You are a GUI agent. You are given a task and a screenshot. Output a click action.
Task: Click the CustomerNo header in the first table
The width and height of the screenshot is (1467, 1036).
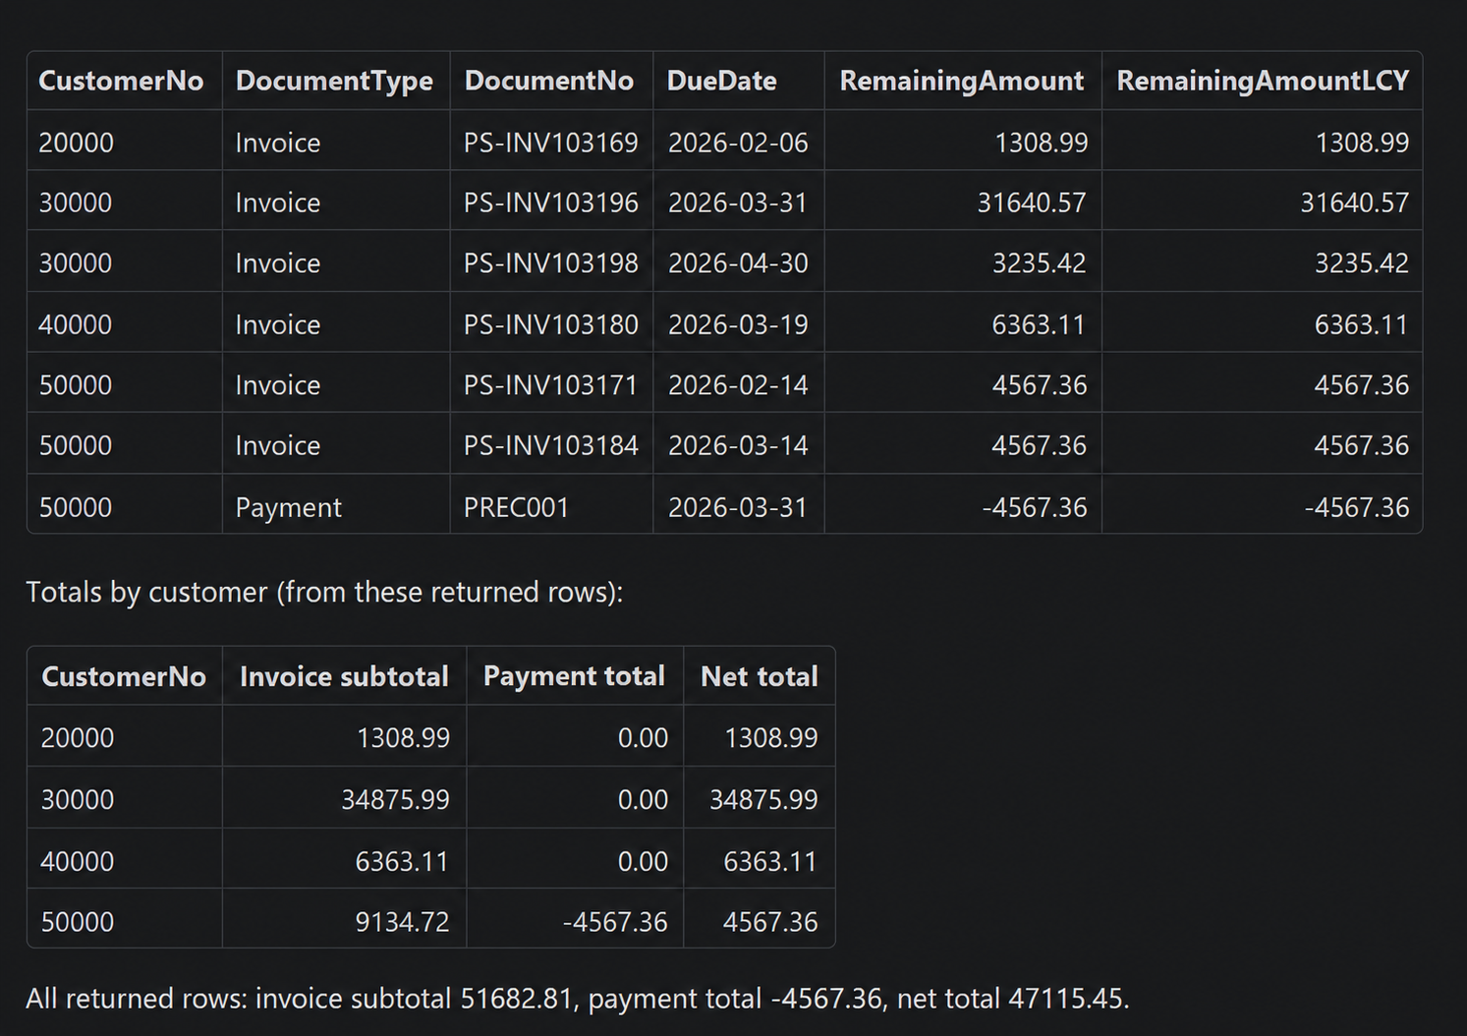pyautogui.click(x=121, y=81)
